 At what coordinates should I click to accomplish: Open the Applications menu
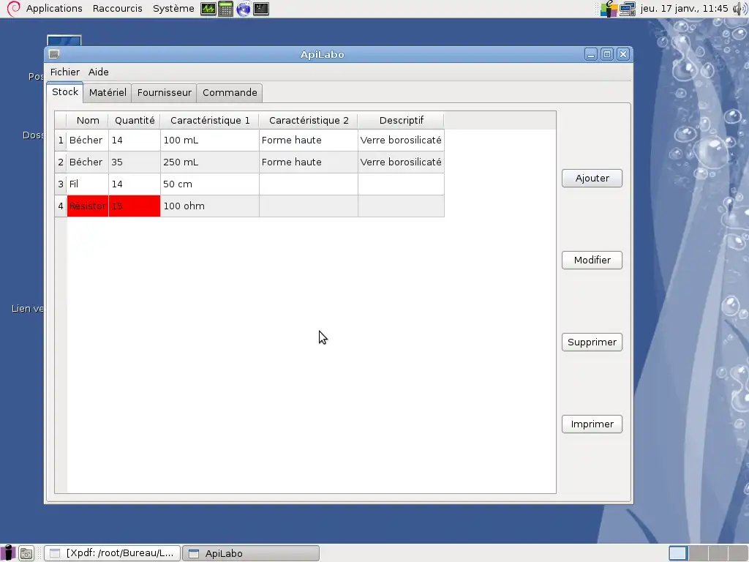(x=54, y=9)
